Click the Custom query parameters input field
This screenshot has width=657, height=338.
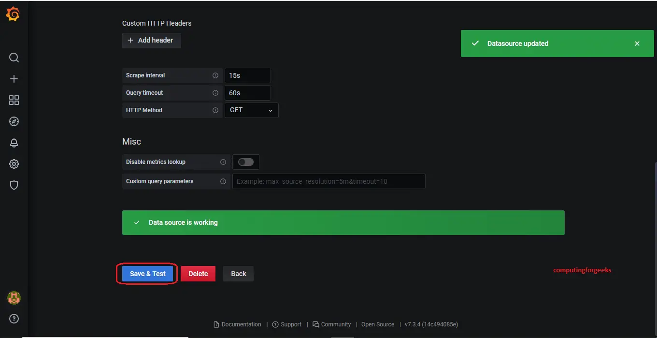[328, 181]
